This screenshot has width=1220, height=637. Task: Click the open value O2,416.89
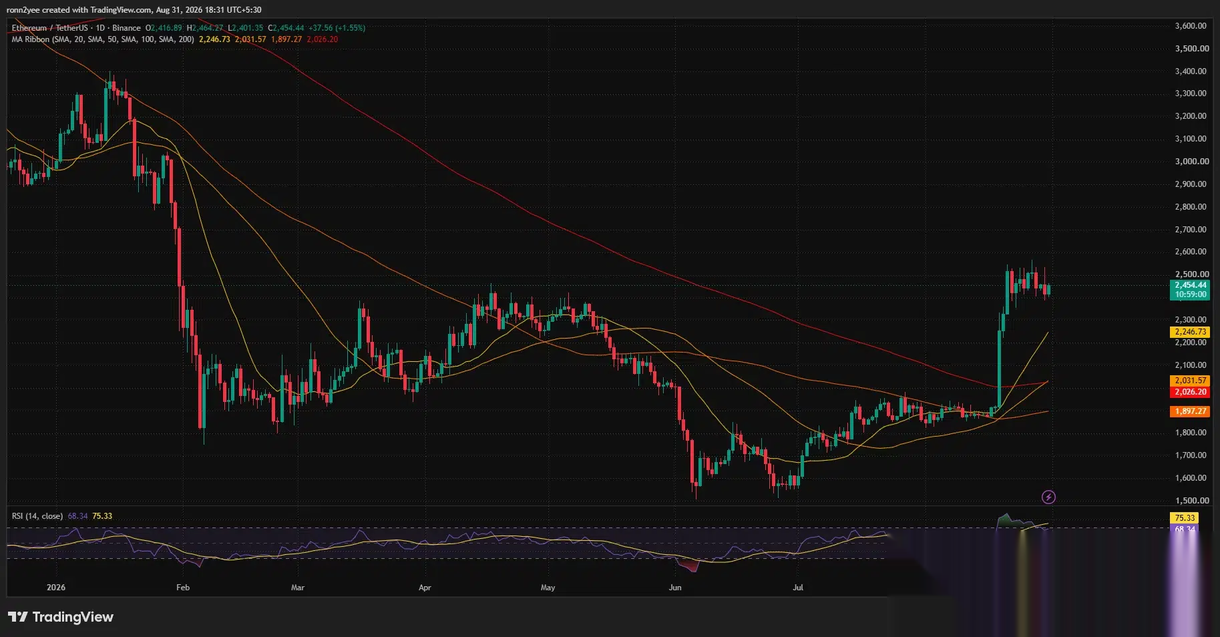tap(164, 28)
